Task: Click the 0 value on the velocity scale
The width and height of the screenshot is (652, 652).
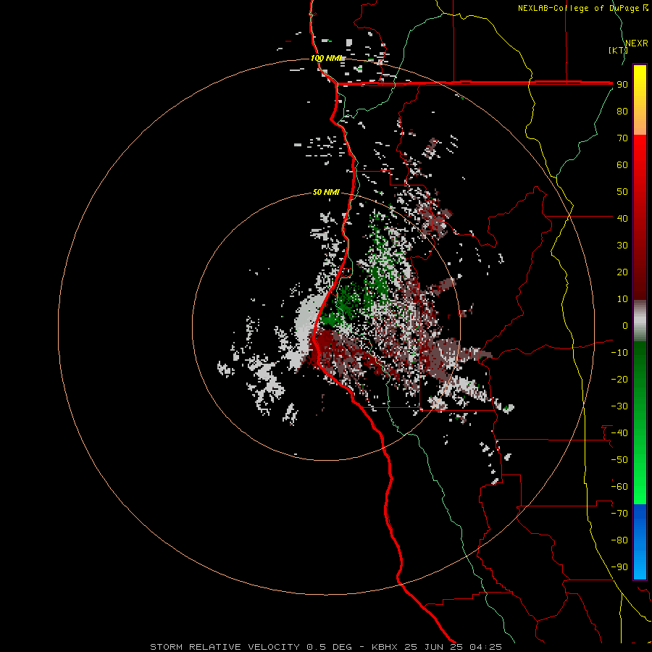Action: click(x=625, y=325)
